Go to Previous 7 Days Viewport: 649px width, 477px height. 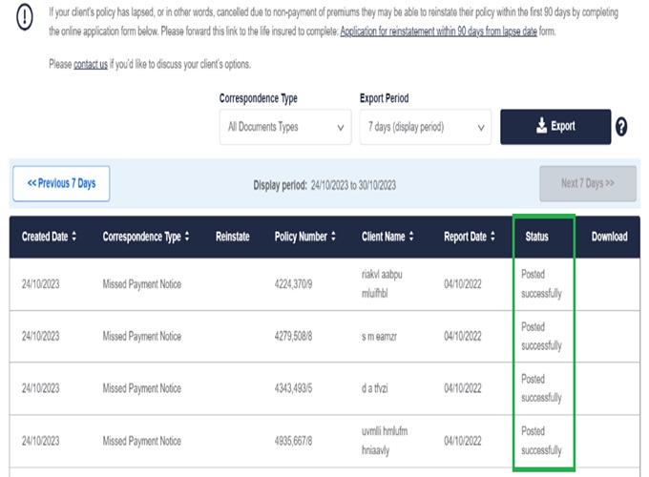pos(61,184)
